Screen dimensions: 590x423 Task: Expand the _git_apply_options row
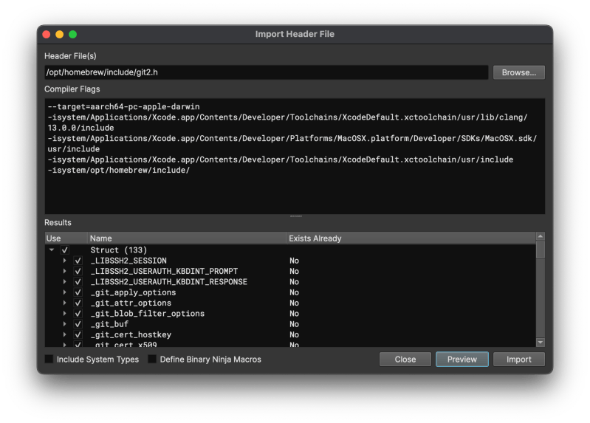[x=65, y=292]
